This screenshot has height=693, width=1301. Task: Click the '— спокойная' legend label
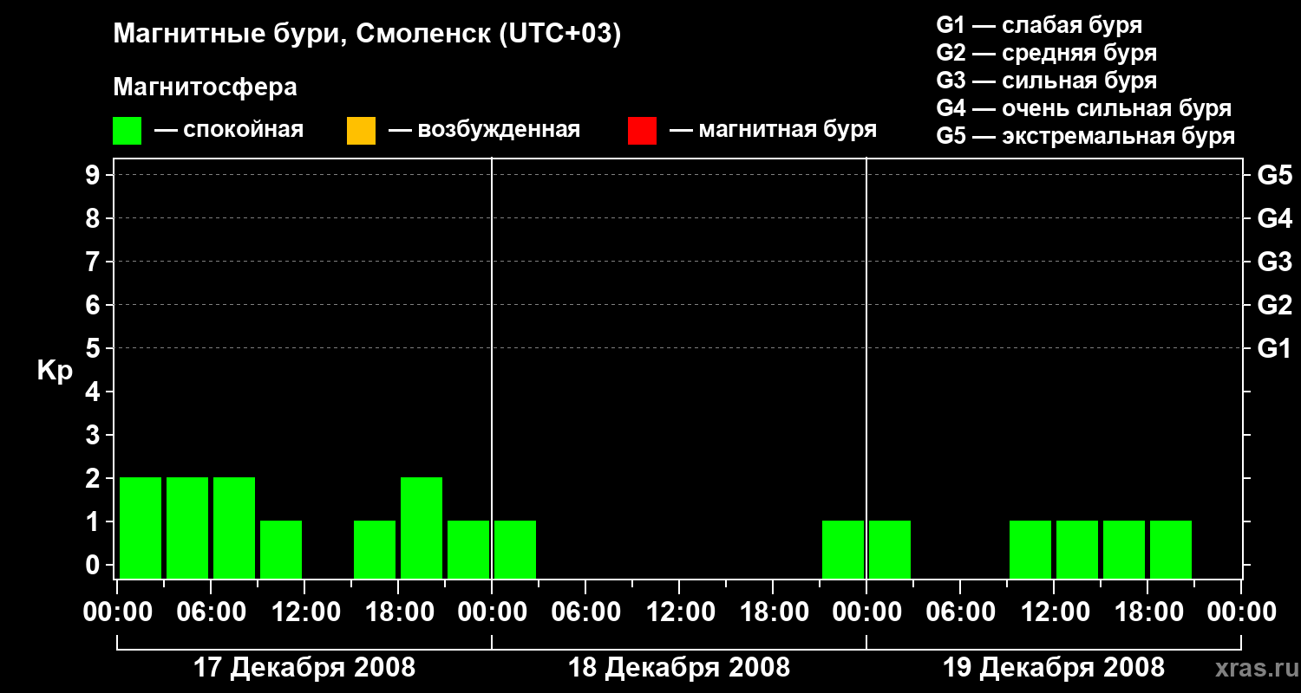pos(229,131)
